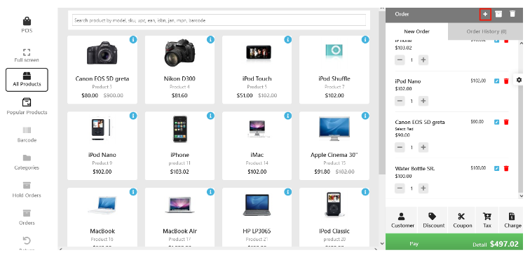This screenshot has height=255, width=530.
Task: Delete iPod Nano from the order
Action: pos(506,81)
